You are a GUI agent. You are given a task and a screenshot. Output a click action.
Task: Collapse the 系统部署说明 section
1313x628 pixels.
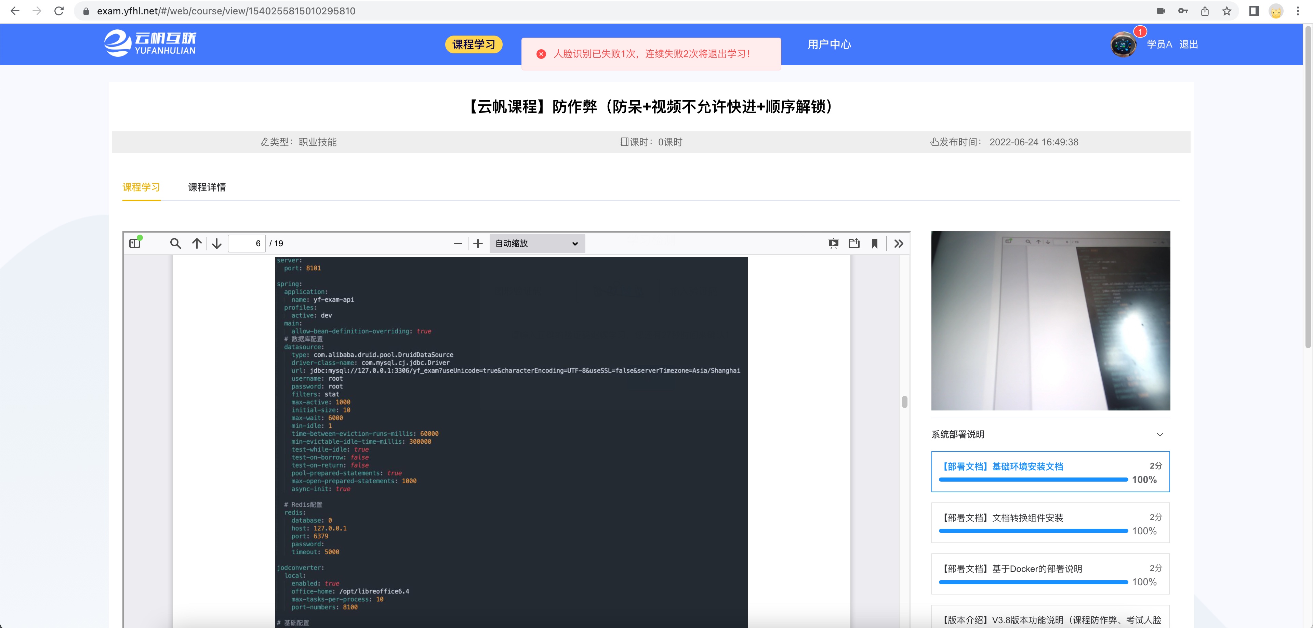(x=1159, y=434)
